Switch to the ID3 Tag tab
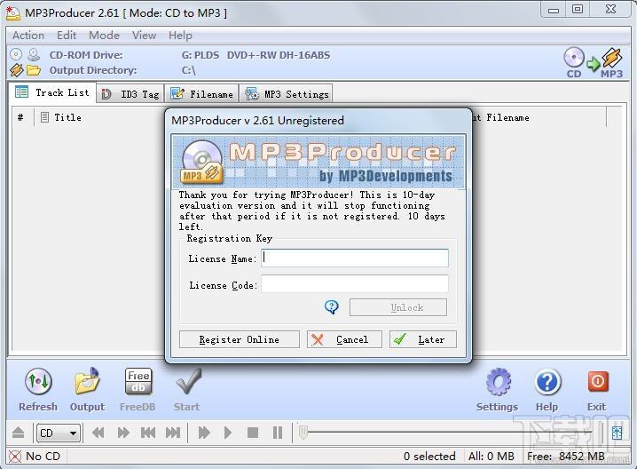 (130, 94)
